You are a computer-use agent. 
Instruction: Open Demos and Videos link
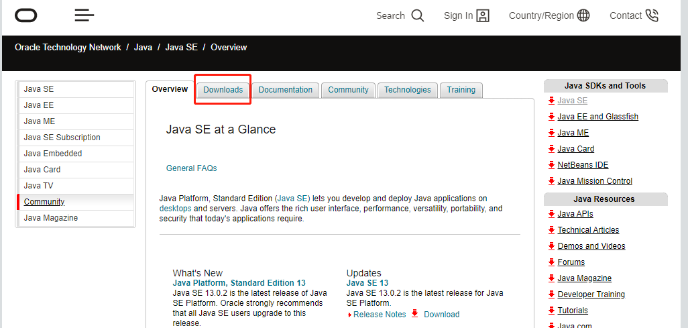(591, 246)
